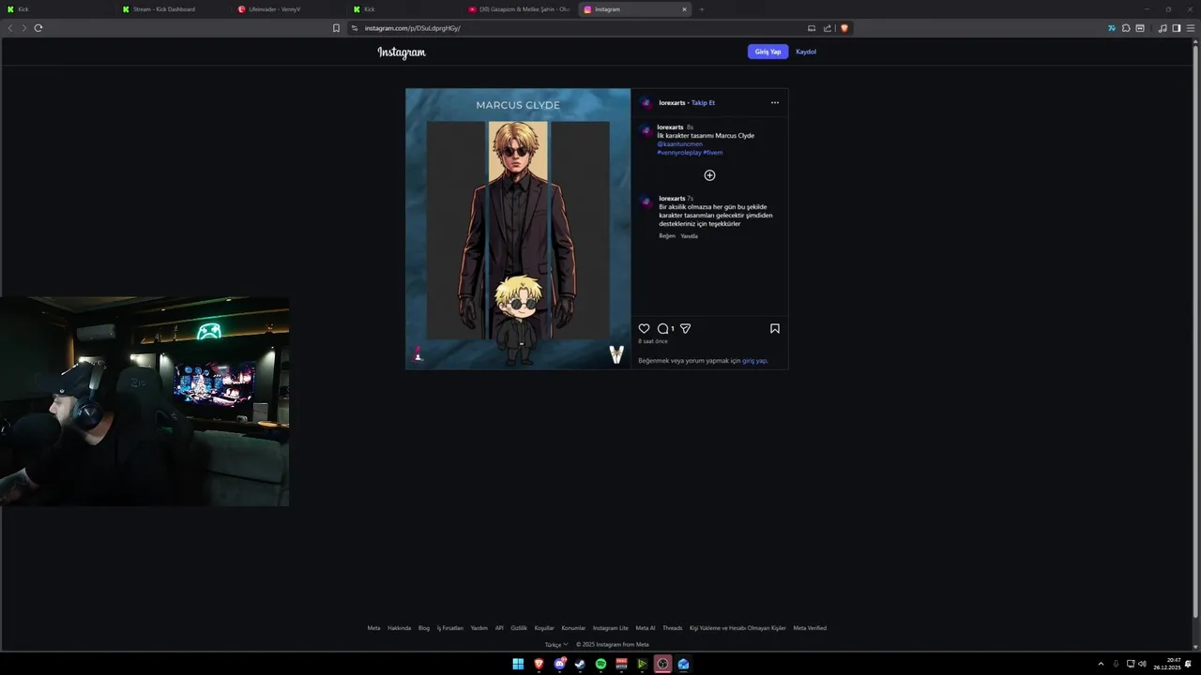This screenshot has width=1201, height=675.
Task: Follow lorexarts with Takip Et
Action: [x=703, y=103]
